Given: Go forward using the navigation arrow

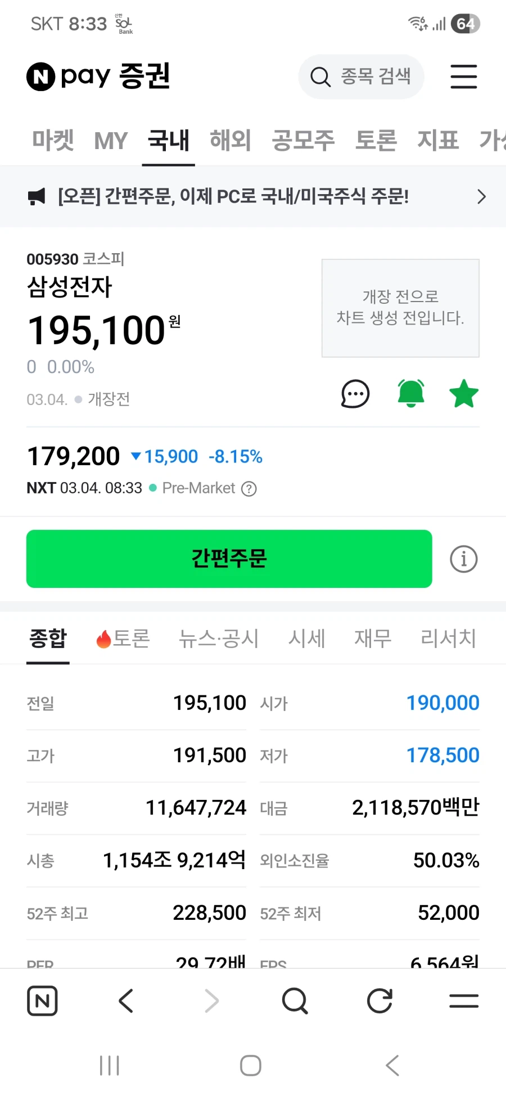Looking at the screenshot, I should click(211, 1001).
